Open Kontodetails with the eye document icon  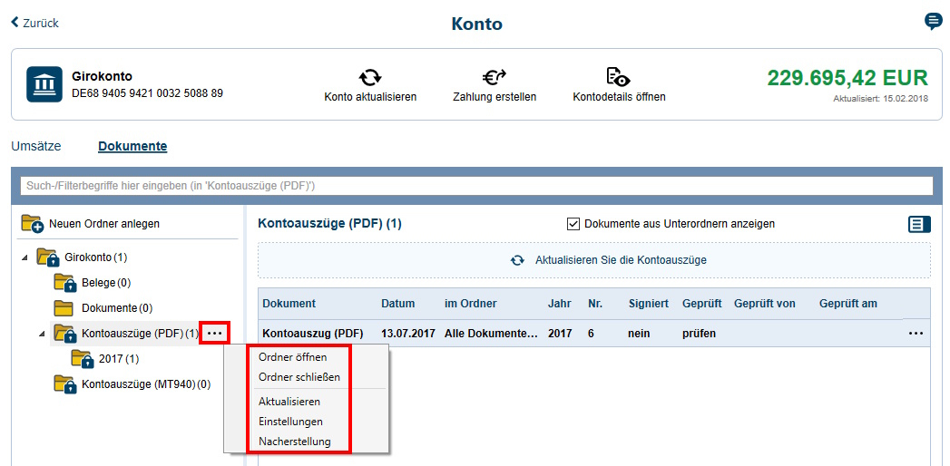[619, 77]
